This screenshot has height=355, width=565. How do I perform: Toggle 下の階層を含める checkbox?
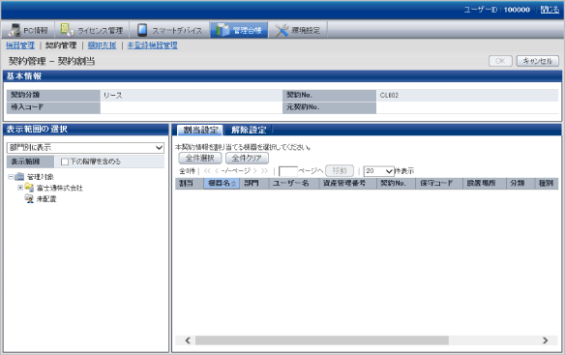coord(65,162)
